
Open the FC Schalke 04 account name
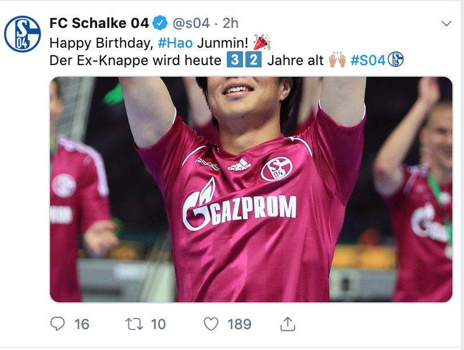pyautogui.click(x=99, y=23)
